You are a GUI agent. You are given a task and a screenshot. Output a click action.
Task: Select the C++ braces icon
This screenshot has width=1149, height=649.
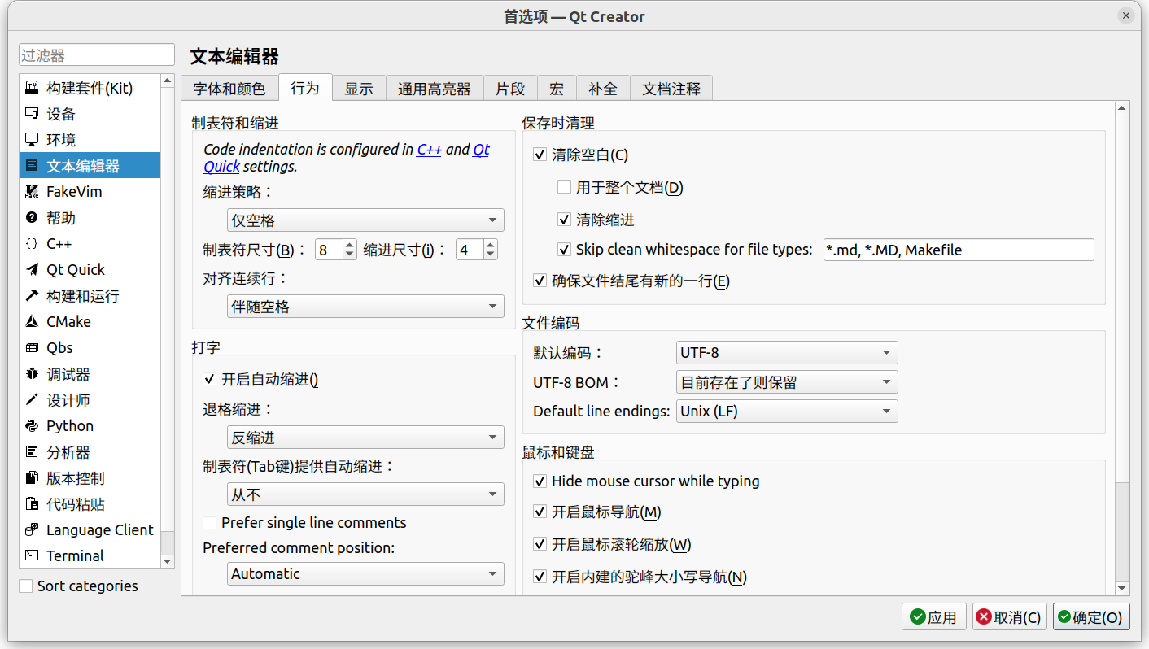(32, 244)
